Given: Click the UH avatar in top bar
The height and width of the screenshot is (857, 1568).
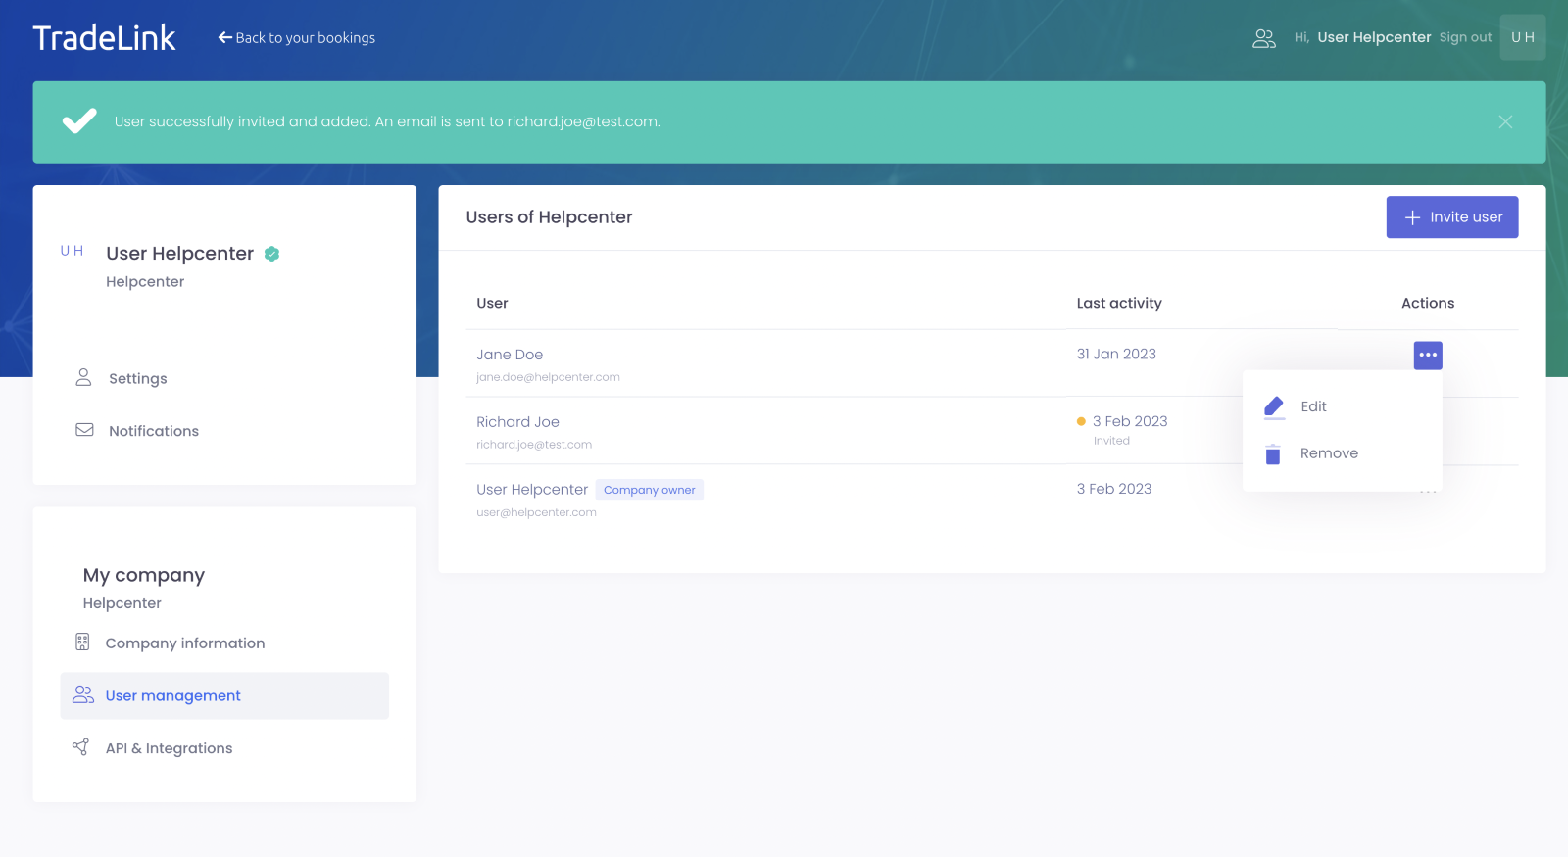Looking at the screenshot, I should (1522, 37).
